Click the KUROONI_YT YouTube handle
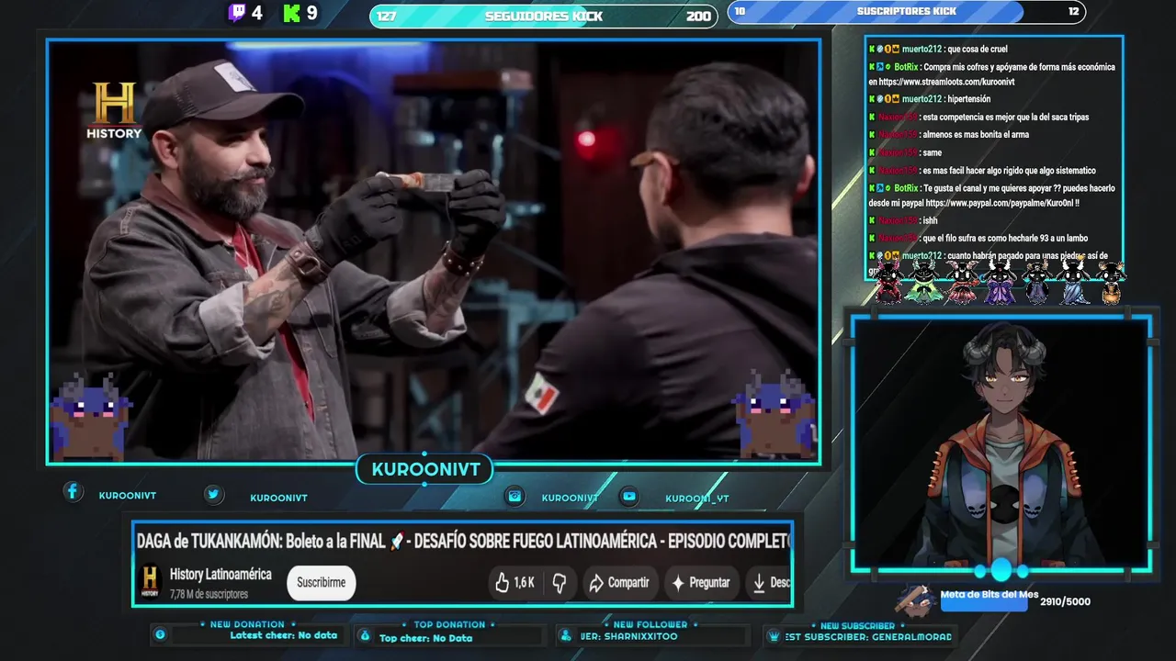 coord(697,499)
